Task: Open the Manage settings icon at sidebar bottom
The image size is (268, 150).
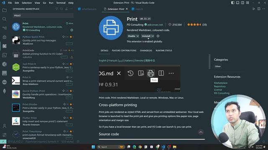Action: (5, 135)
